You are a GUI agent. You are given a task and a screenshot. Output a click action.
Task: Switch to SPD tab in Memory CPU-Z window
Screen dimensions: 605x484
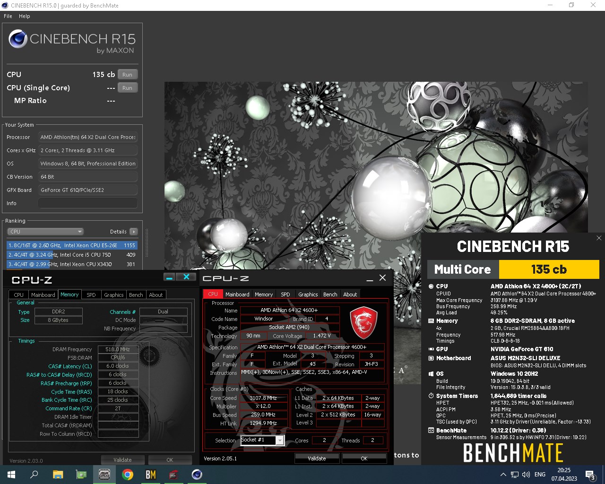(91, 295)
